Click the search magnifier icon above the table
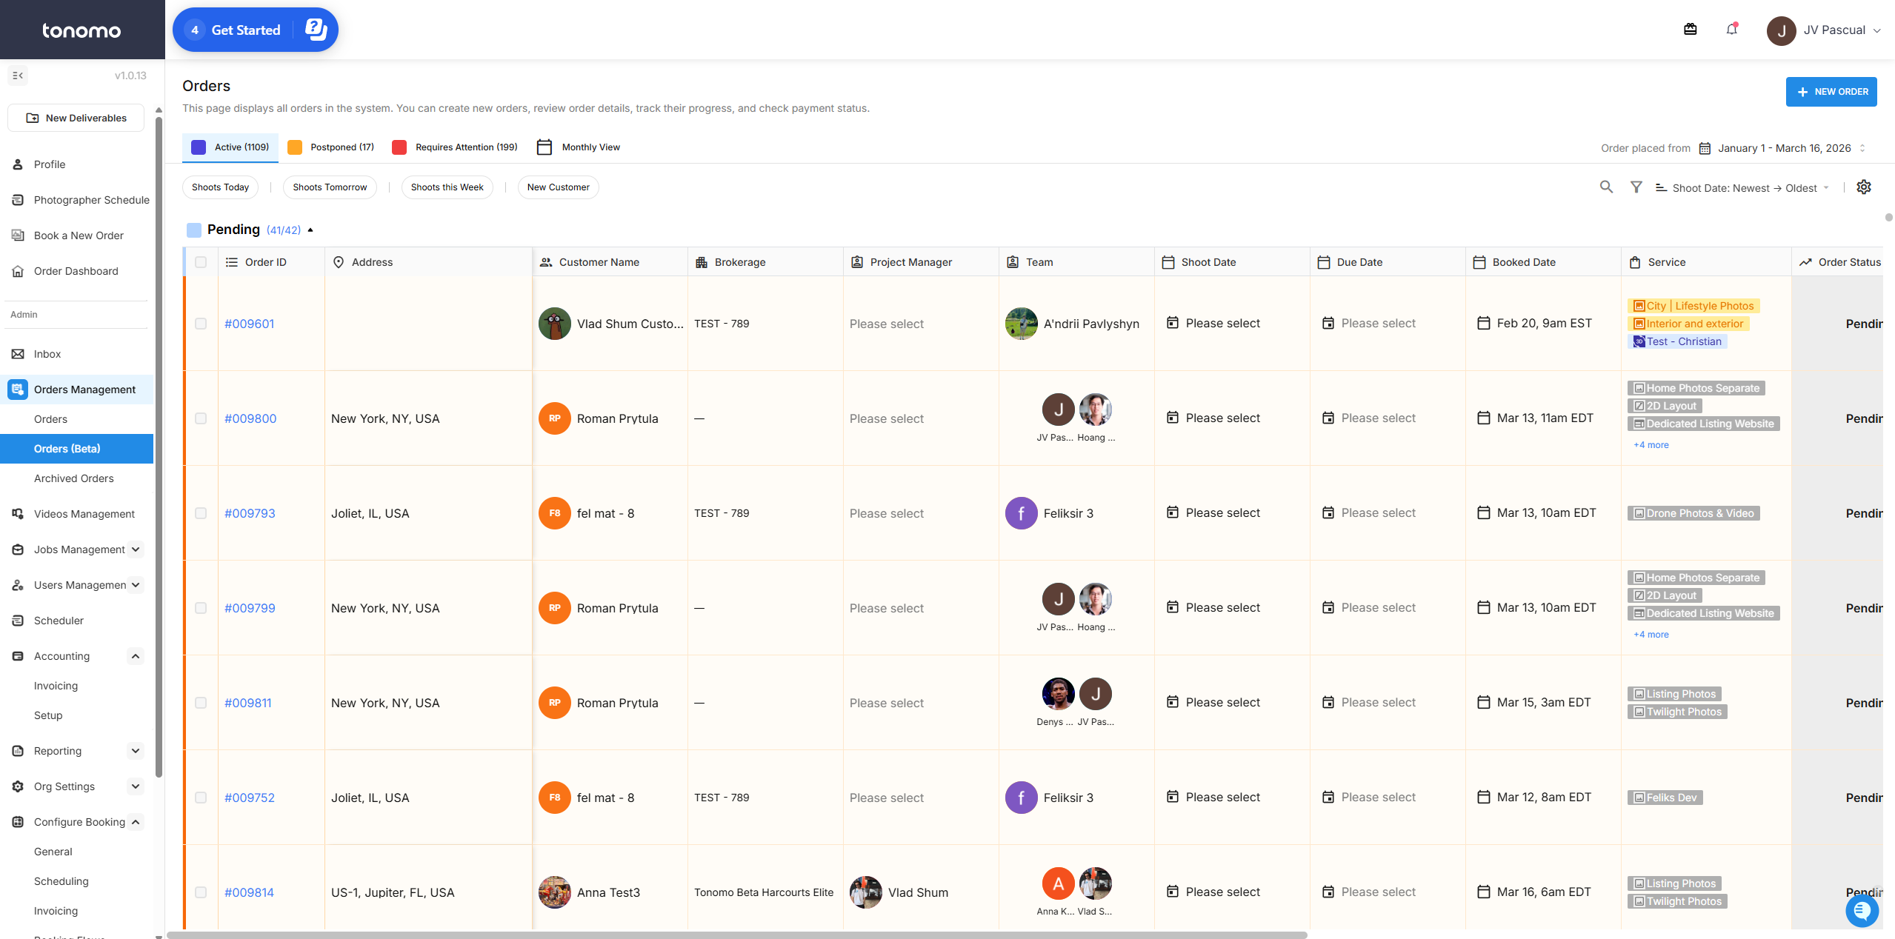 [x=1606, y=187]
